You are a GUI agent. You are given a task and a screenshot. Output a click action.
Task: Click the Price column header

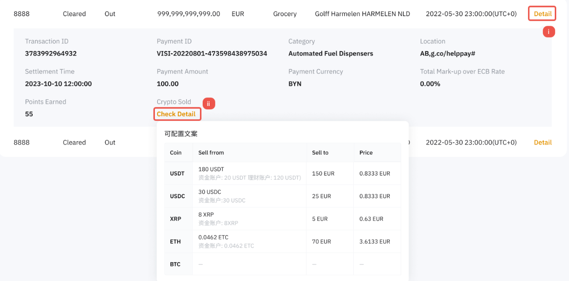(x=366, y=152)
